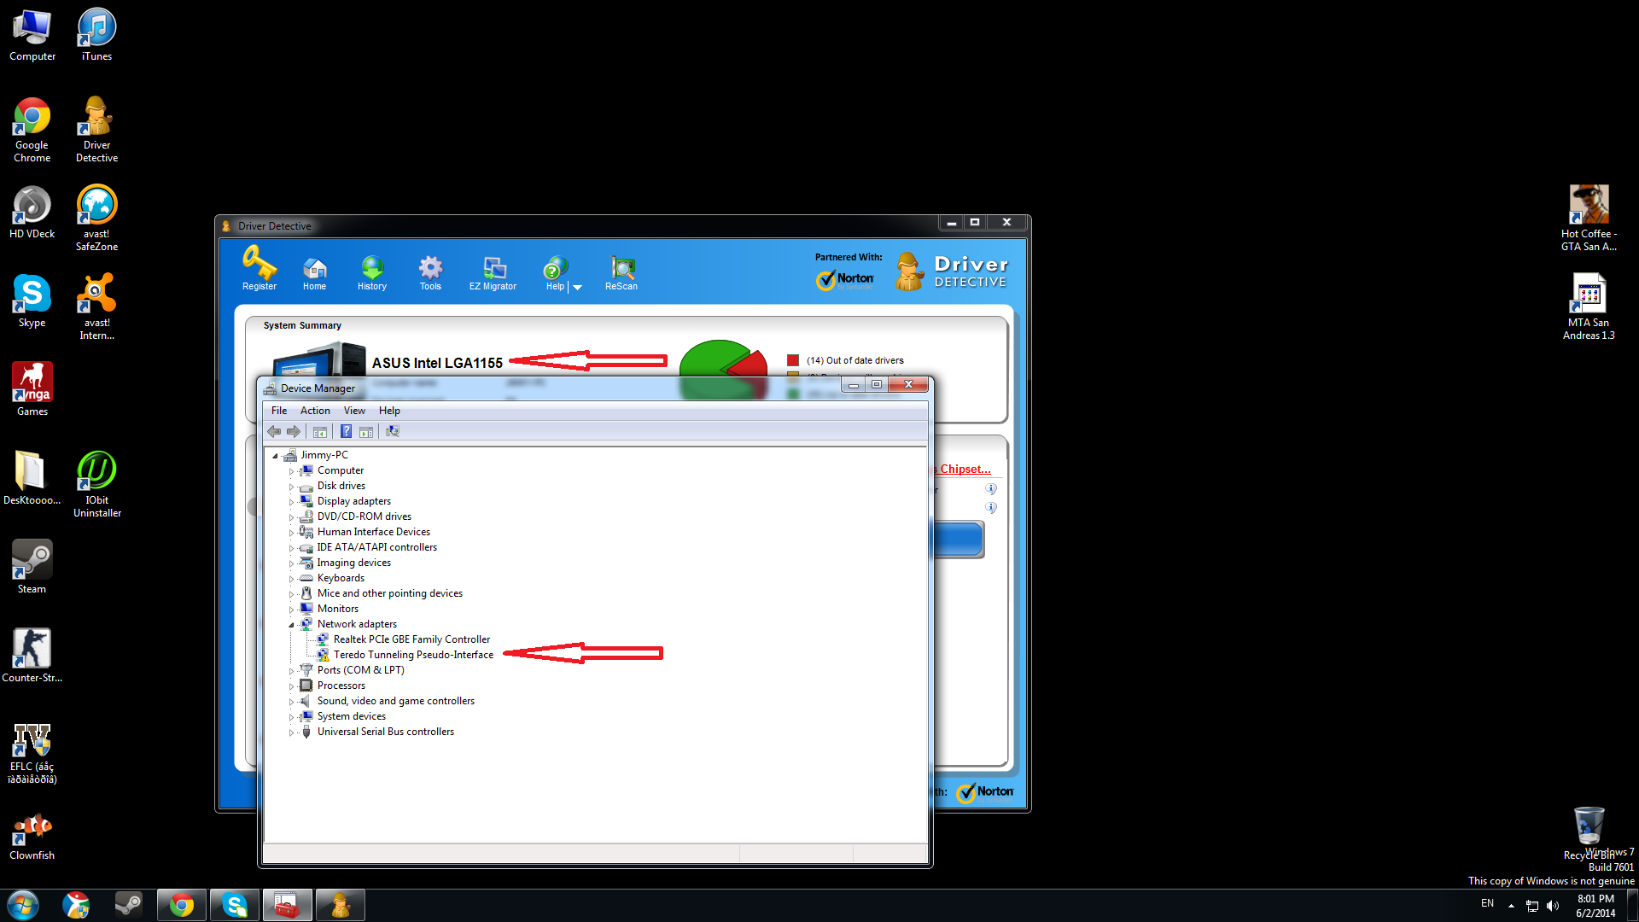Image resolution: width=1639 pixels, height=922 pixels.
Task: Click the Device Manager back arrow
Action: (274, 432)
